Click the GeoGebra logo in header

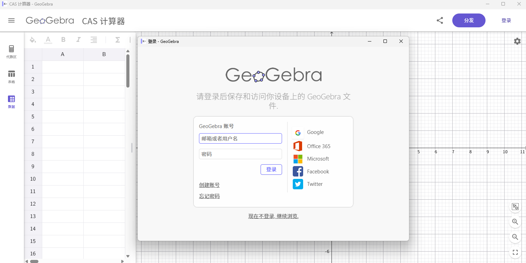point(50,20)
